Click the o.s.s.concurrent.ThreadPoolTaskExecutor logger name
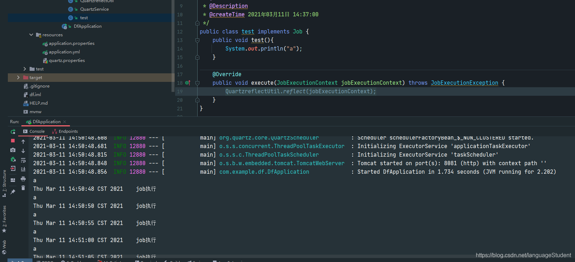This screenshot has height=262, width=575. coord(282,146)
